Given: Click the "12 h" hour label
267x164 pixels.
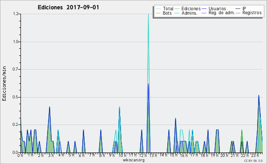Looking at the screenshot, I should click(x=143, y=155).
